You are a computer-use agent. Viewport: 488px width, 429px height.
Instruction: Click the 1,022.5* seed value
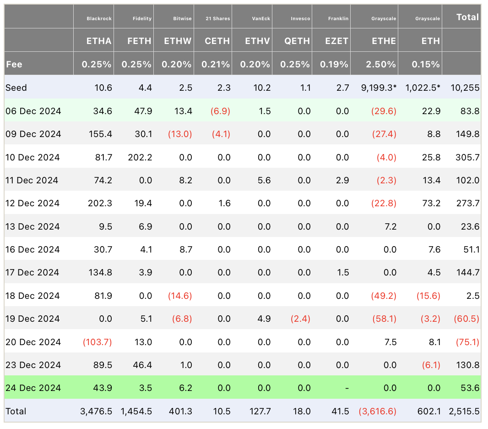423,88
